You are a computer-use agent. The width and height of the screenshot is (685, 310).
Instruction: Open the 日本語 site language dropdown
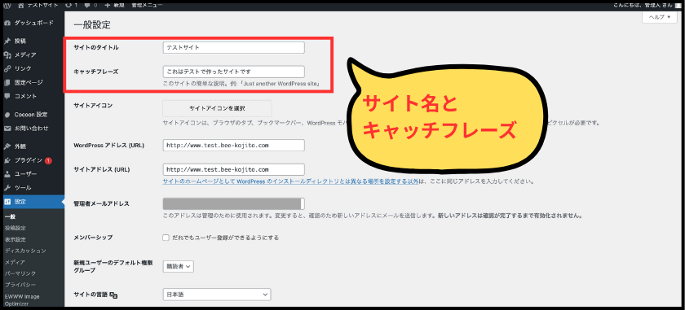(x=217, y=295)
